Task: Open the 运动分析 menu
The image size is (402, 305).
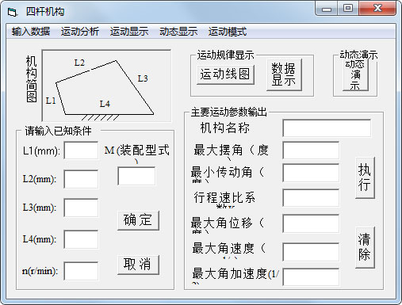Action: (x=80, y=32)
